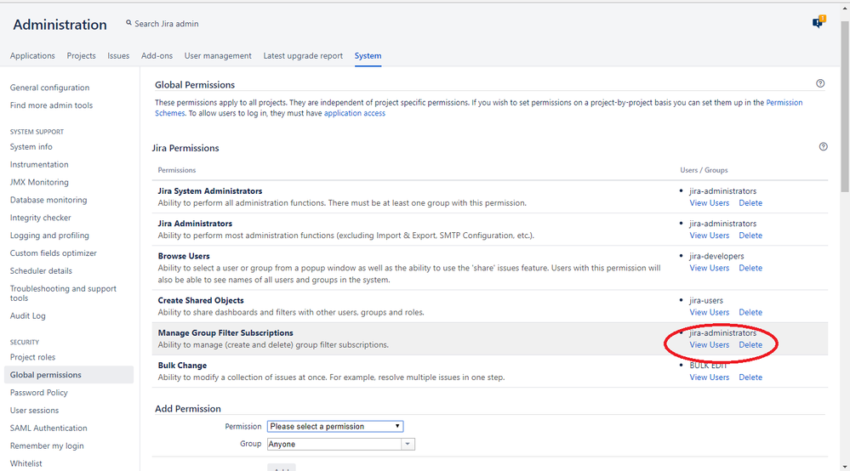Open the Add-ons tab
The image size is (850, 471).
coord(157,56)
